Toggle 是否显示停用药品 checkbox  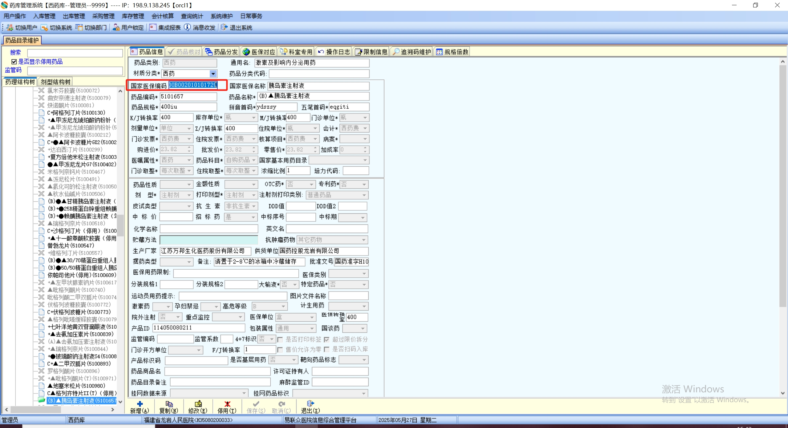[14, 62]
